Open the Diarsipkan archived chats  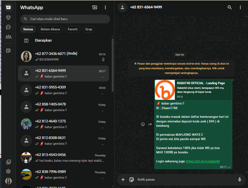click(63, 41)
